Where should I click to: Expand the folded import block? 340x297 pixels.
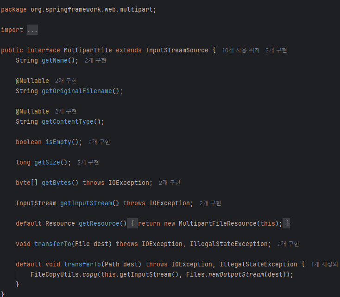32,30
